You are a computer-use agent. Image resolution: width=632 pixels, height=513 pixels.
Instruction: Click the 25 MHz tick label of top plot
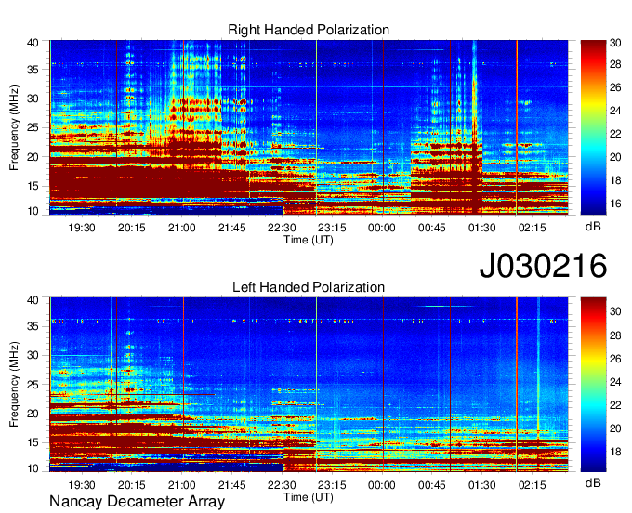click(x=33, y=127)
